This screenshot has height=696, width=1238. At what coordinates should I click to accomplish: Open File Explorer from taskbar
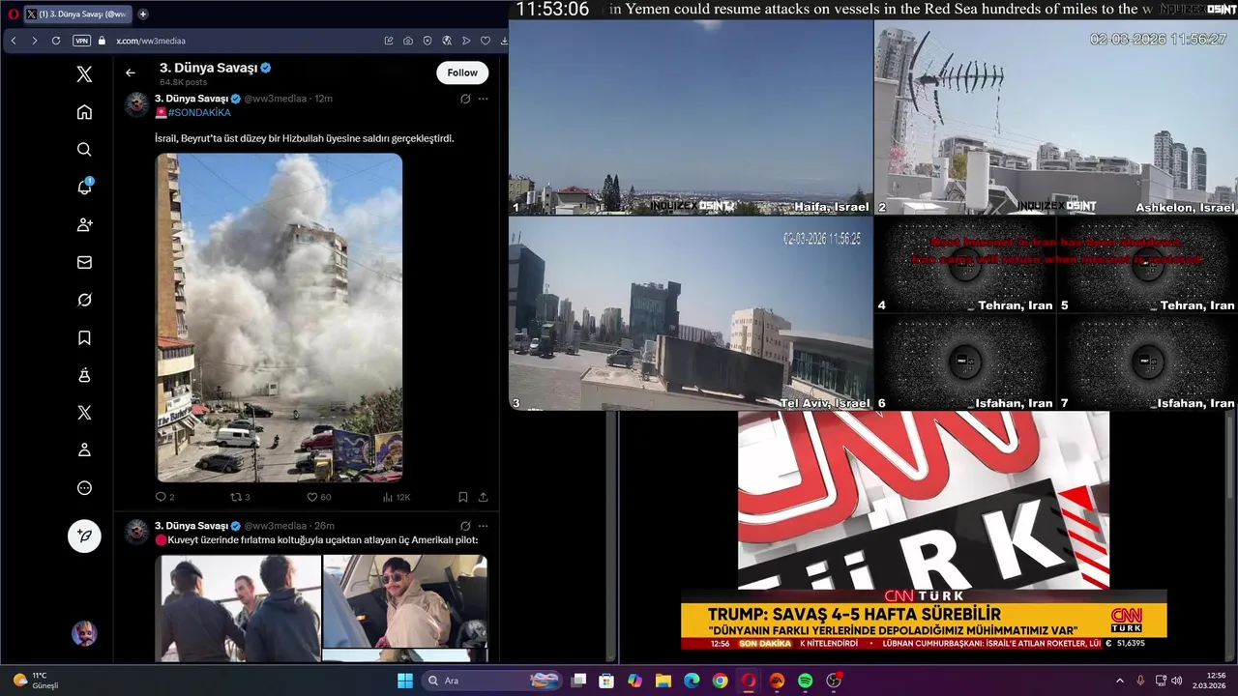point(663,681)
